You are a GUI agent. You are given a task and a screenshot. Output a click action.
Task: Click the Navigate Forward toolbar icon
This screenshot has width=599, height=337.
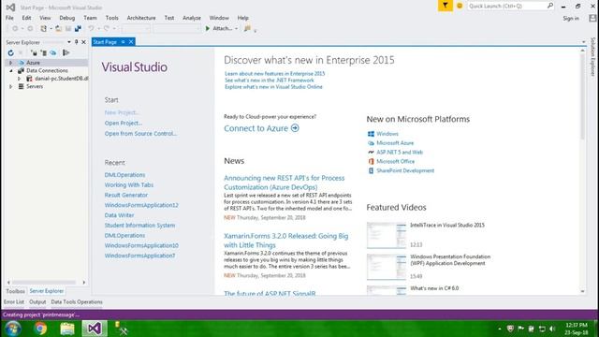tap(30, 28)
